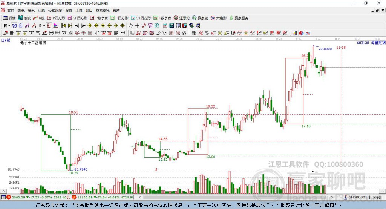
Task: Toggle the color gradient flag icon
Action: 56,26
